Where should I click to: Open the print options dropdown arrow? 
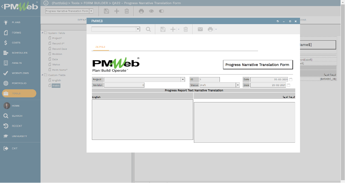216,29
